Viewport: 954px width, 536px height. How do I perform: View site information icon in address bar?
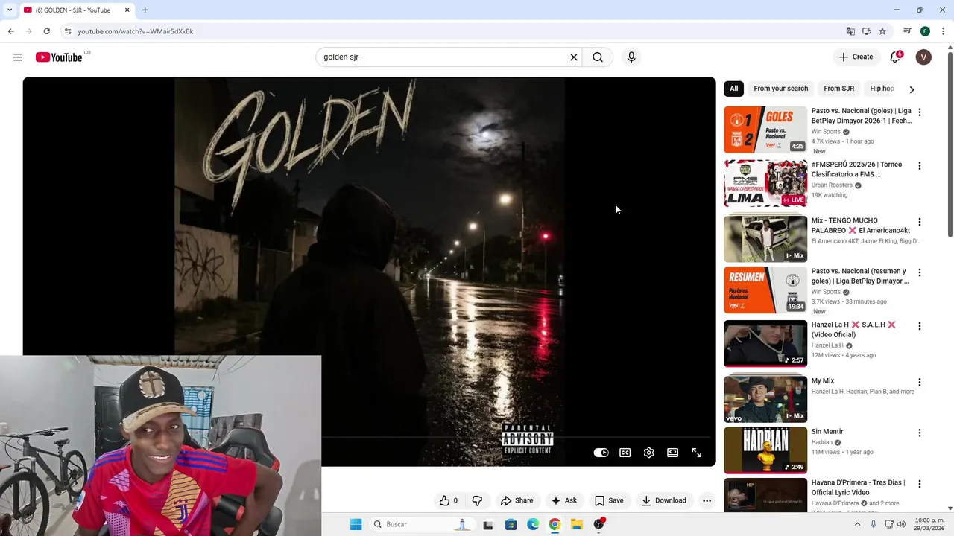coord(68,31)
